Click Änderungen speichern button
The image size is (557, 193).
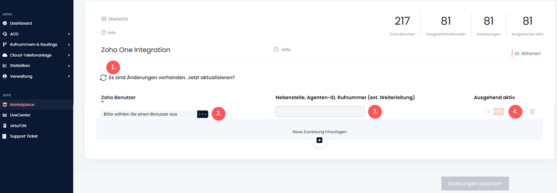[475, 183]
